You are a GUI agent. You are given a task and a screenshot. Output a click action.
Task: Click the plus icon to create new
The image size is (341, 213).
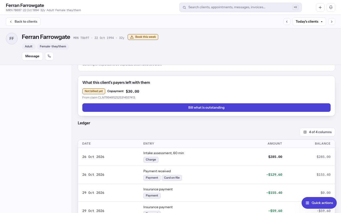tap(320, 7)
